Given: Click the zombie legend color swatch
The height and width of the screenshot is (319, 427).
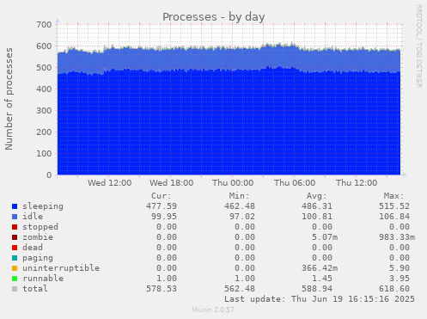Looking at the screenshot, I should coord(15,237).
